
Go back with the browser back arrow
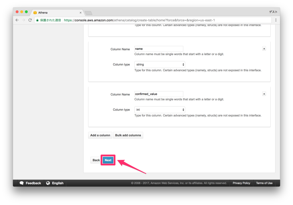17,20
